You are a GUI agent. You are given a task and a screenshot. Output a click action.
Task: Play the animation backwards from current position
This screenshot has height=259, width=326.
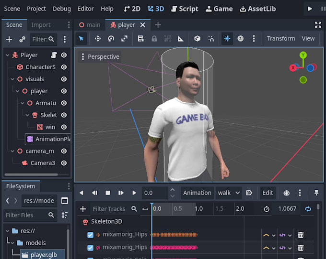click(x=81, y=193)
